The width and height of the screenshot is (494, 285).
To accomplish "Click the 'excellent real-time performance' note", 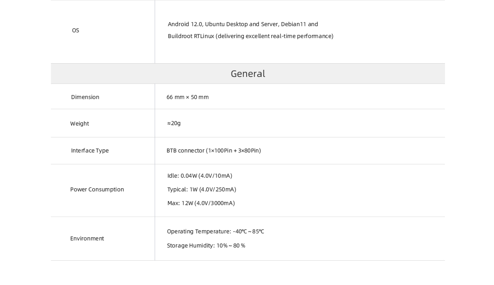I will tap(274, 36).
